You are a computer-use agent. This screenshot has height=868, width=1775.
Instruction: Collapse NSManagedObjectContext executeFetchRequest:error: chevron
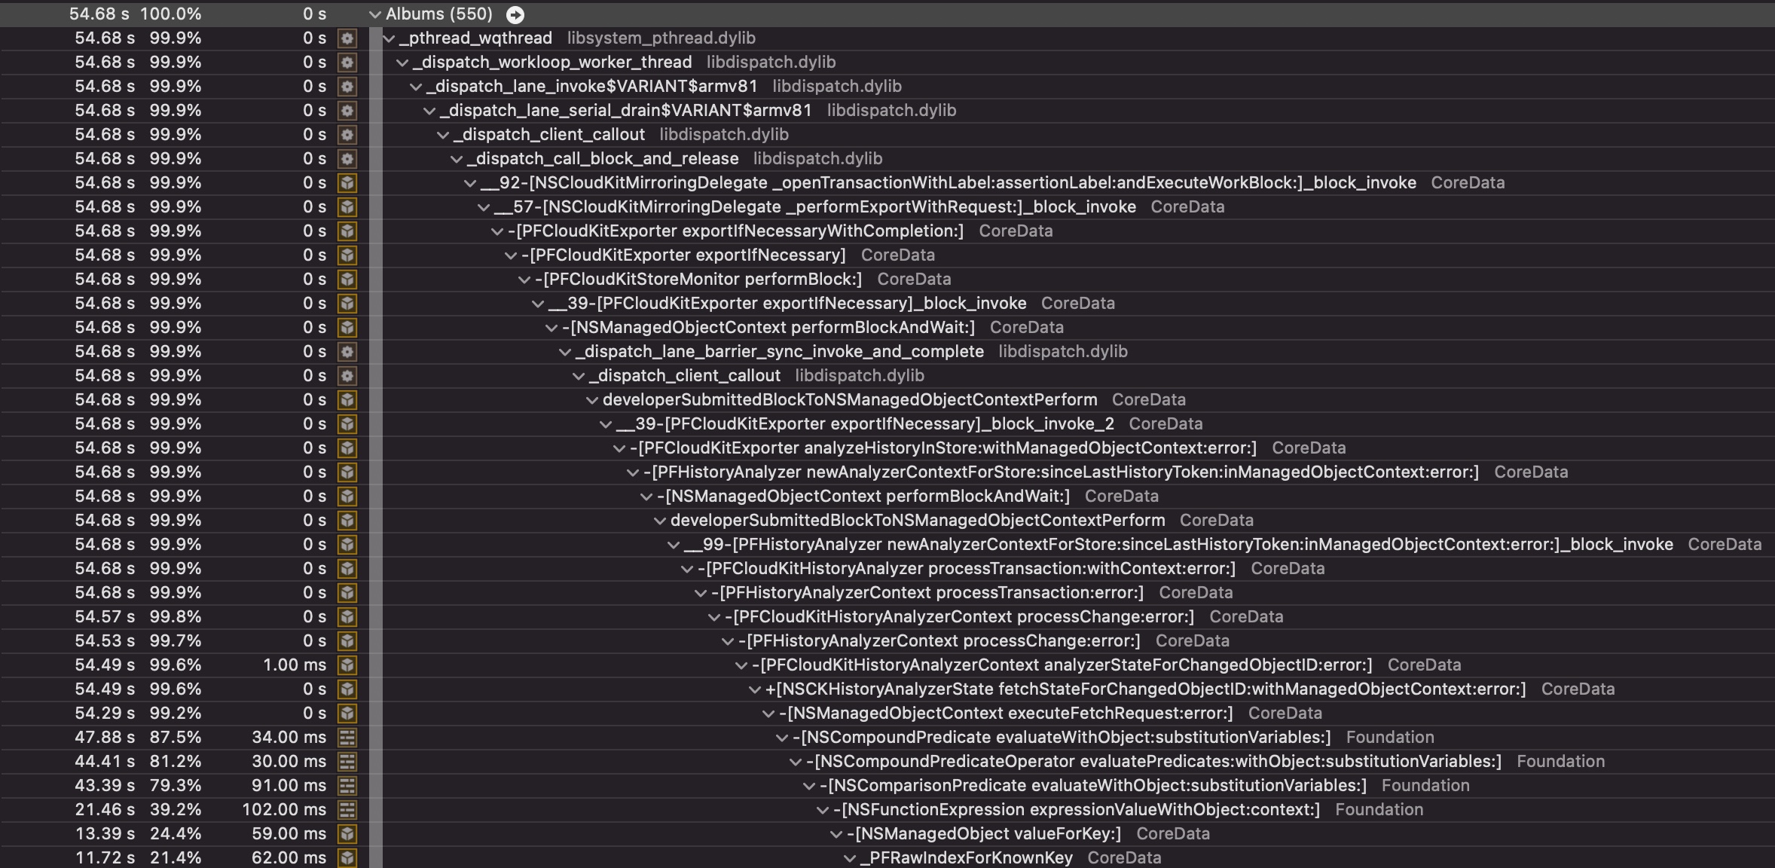click(x=768, y=714)
